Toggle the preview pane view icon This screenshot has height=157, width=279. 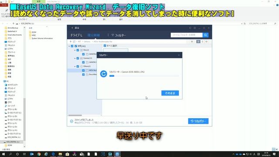207,41
